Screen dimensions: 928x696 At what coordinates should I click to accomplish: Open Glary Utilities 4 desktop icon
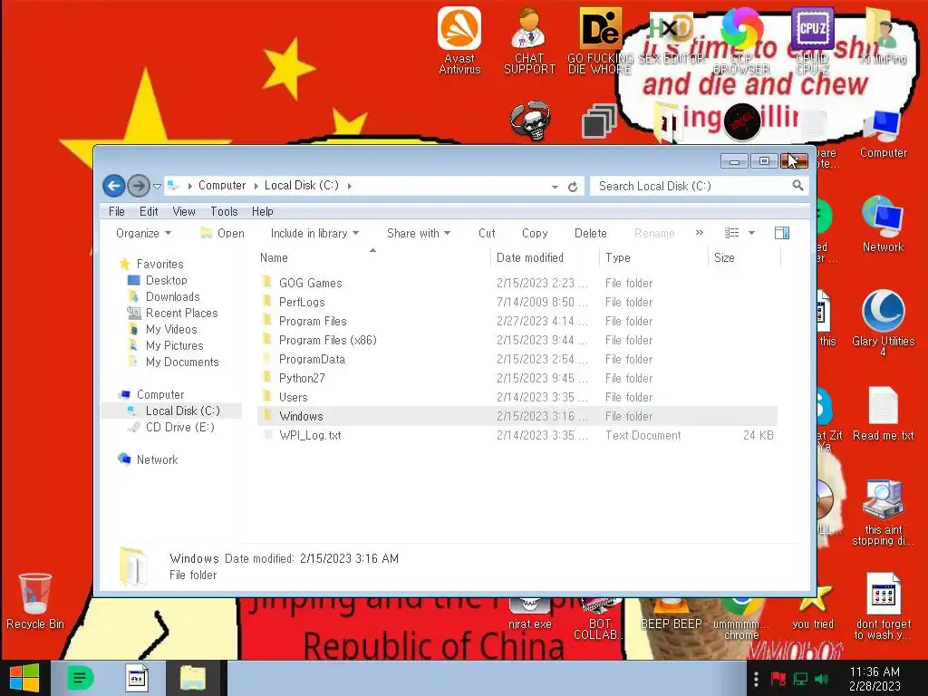tap(883, 324)
